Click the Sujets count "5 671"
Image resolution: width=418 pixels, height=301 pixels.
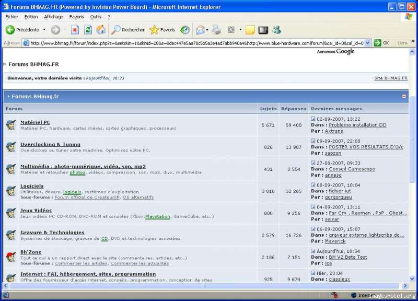coord(268,125)
